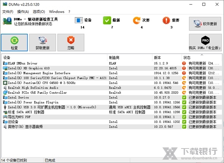Click the 忽略 (Ignore) red shield button

pos(71,43)
